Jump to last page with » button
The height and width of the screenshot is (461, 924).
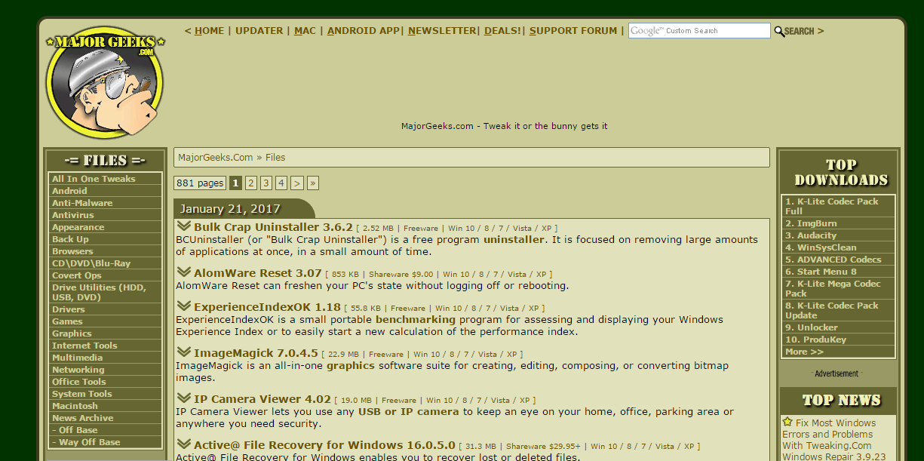(313, 183)
